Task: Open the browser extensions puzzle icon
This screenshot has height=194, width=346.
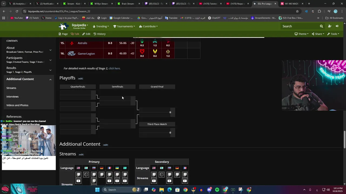Action: 320,11
